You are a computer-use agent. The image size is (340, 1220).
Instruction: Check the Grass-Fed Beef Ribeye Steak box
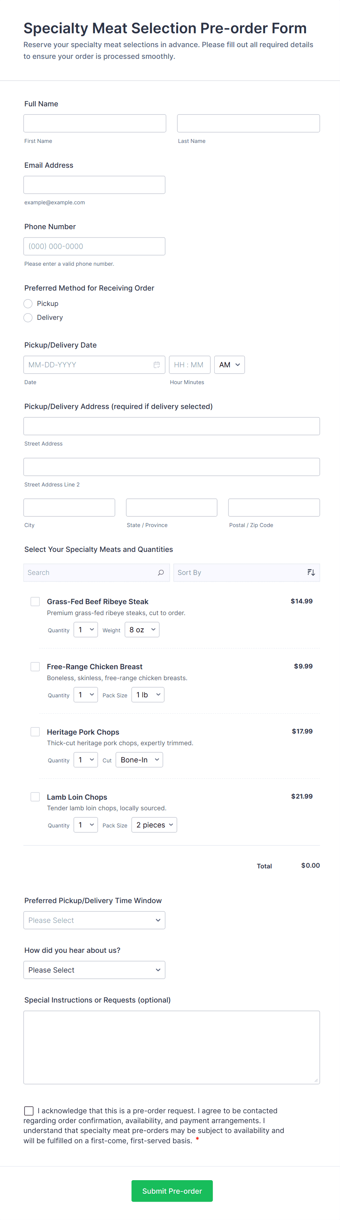click(35, 602)
